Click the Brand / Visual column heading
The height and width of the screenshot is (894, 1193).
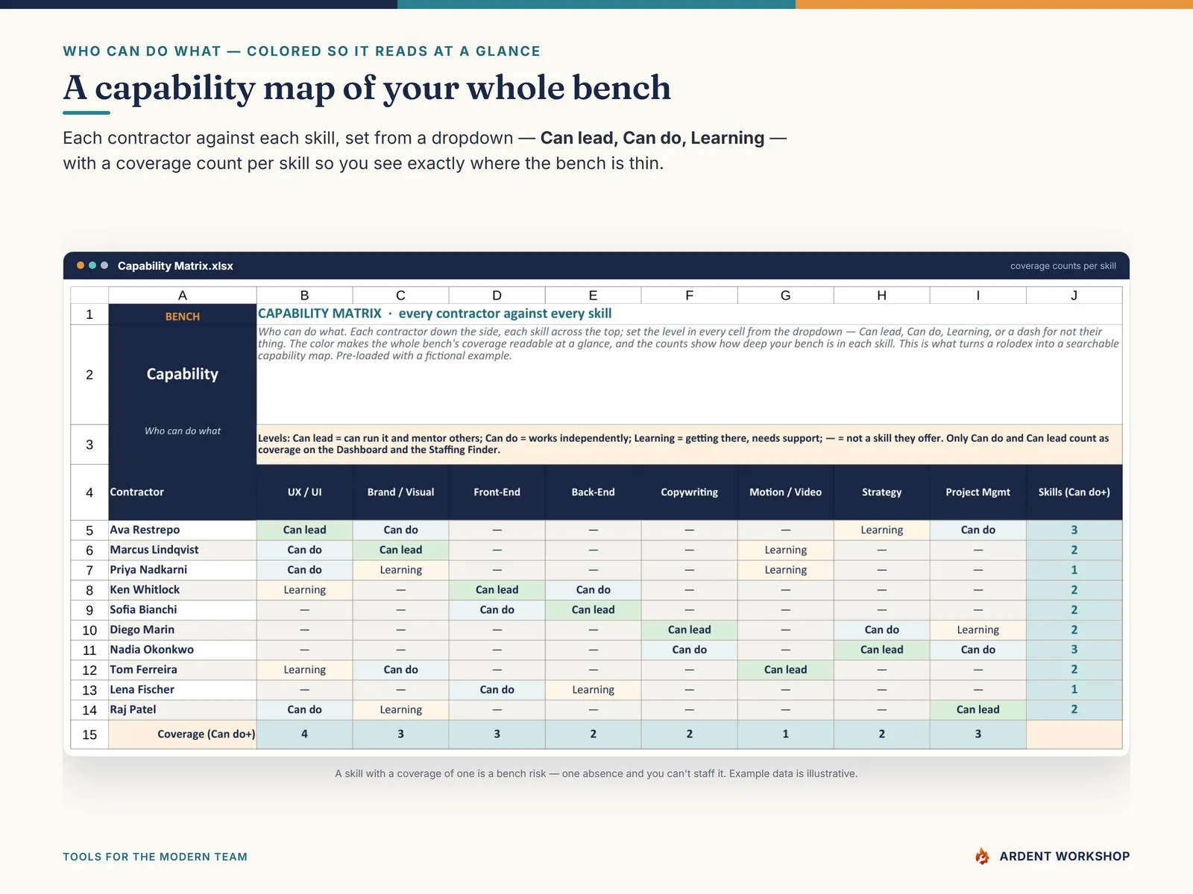[x=400, y=492]
